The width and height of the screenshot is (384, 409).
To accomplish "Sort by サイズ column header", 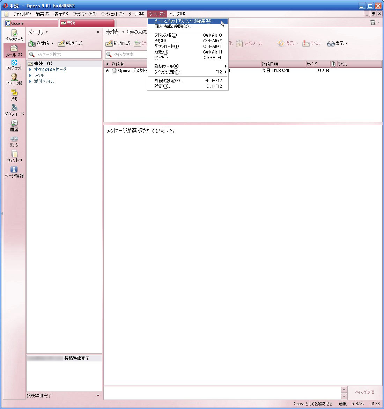I will tap(318, 64).
